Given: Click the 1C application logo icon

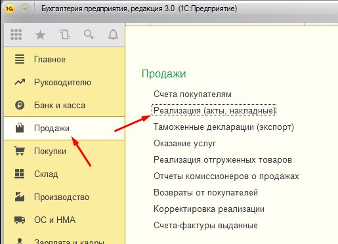Looking at the screenshot, I should tap(10, 9).
